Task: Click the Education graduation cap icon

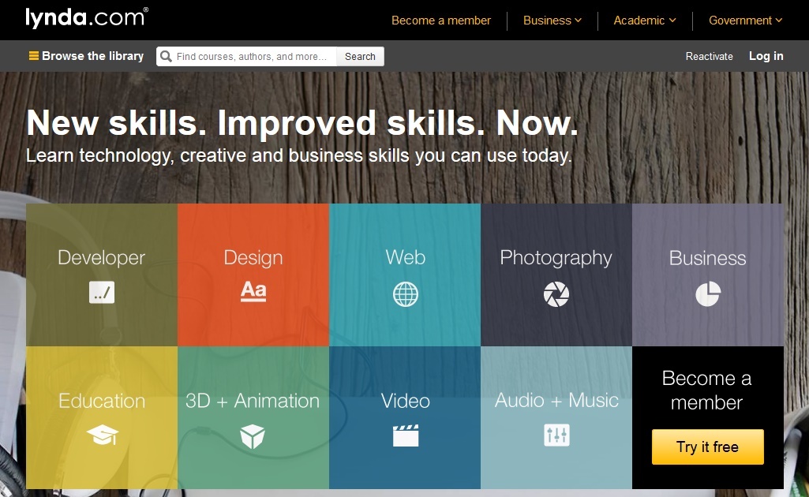Action: click(x=102, y=435)
